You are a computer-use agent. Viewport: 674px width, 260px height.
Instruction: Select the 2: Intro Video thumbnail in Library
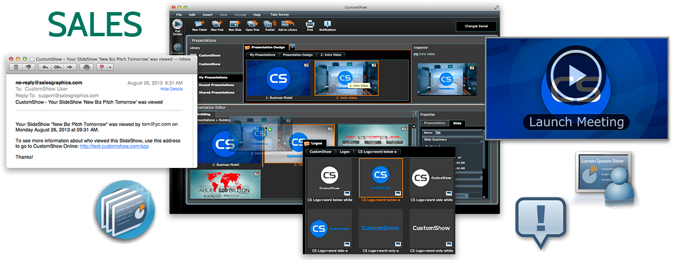[346, 78]
